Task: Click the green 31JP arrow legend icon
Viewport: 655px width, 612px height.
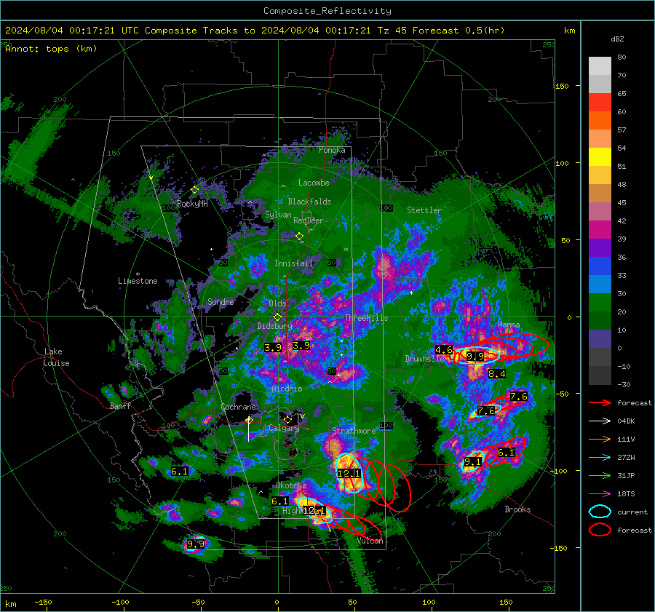Action: 600,475
